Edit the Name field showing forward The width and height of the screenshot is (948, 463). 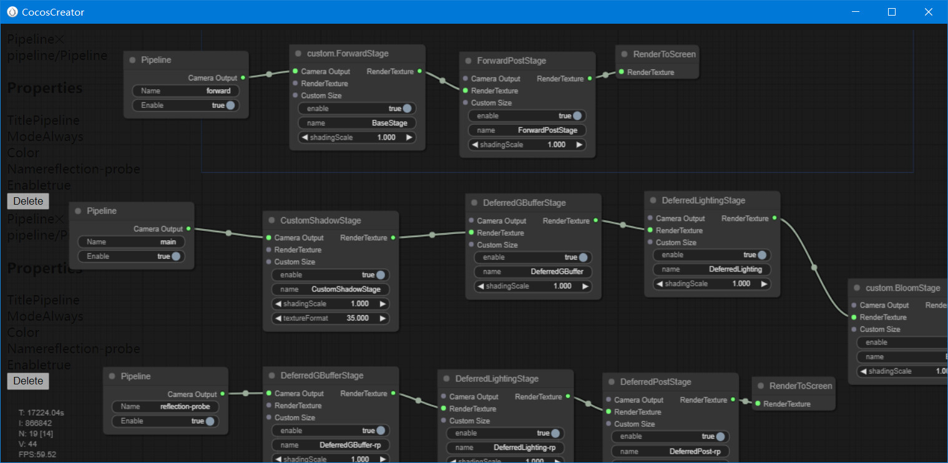(186, 91)
